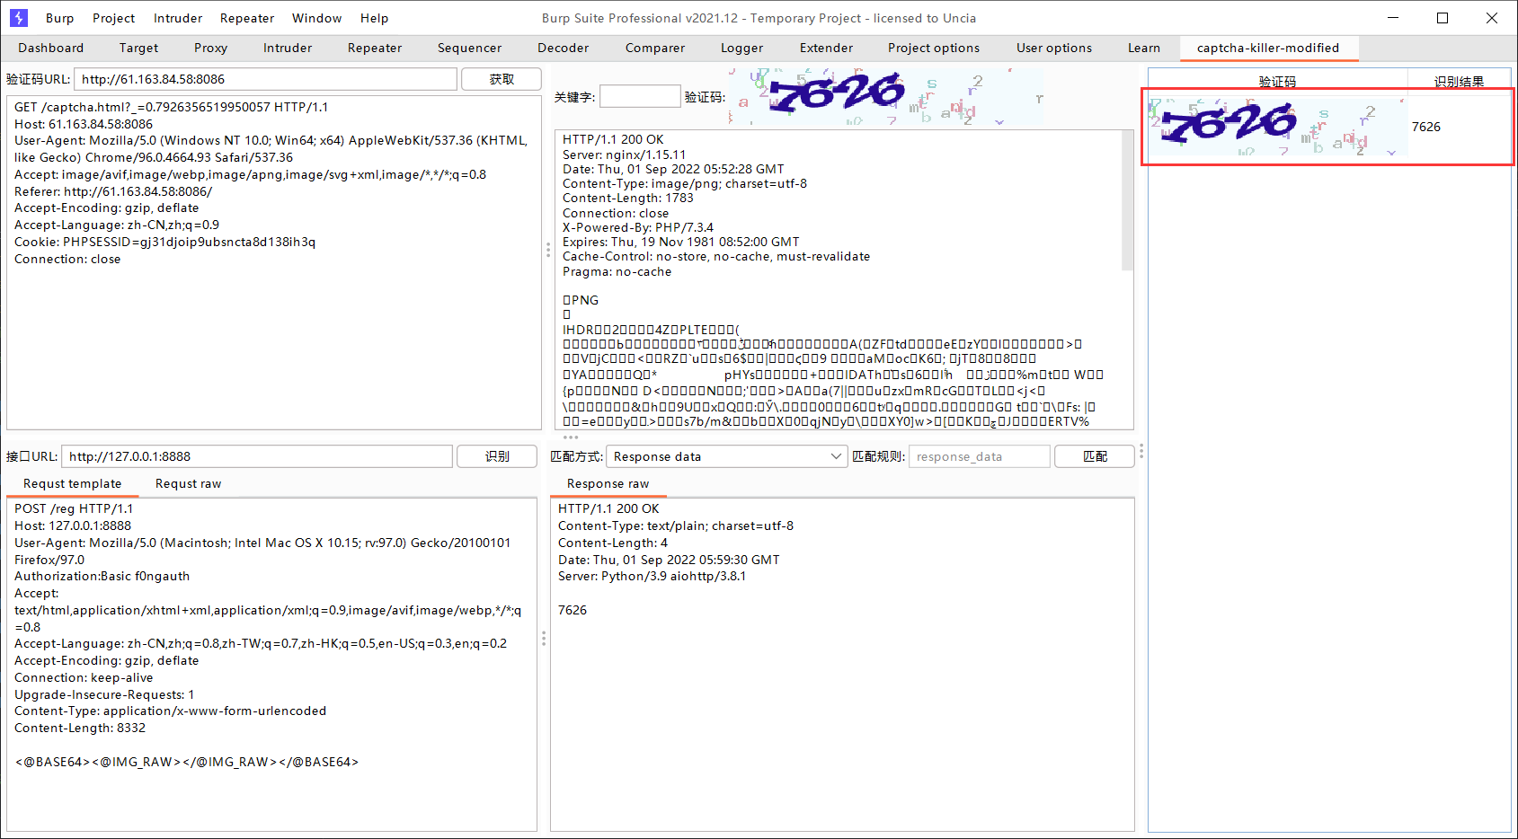Click the 匹配 match button
The width and height of the screenshot is (1518, 839).
coord(1095,456)
